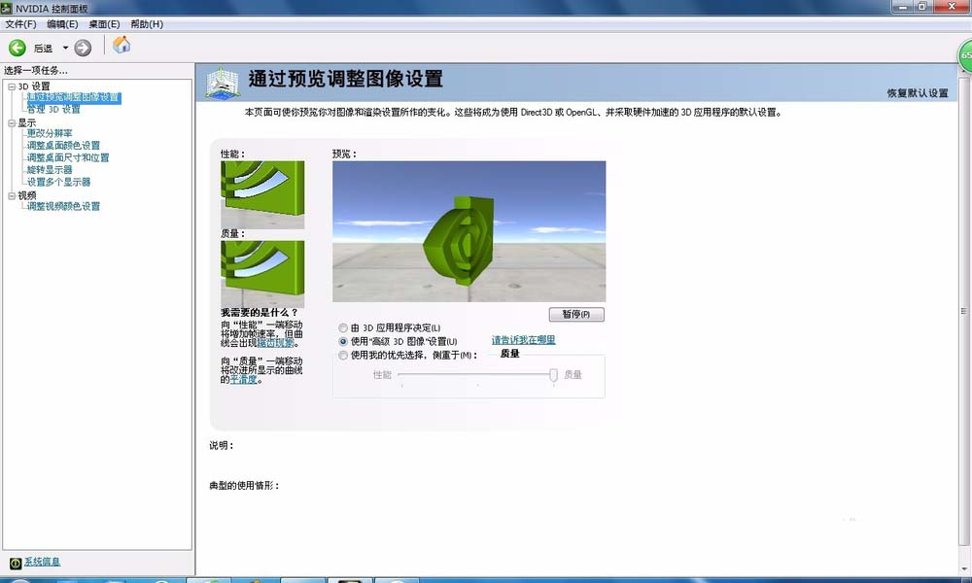The width and height of the screenshot is (972, 583).
Task: Choose '使用我的优先选择' radio option
Action: (x=343, y=355)
